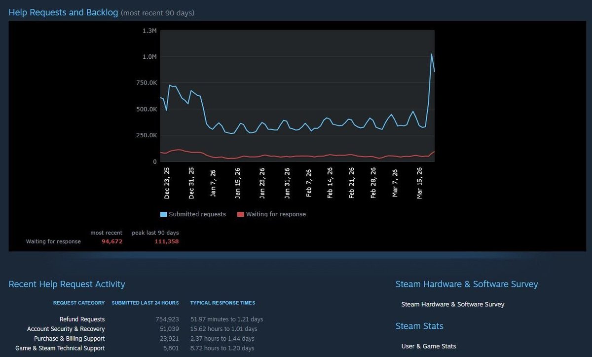
Task: Click the Submitted requests legend label
Action: click(x=197, y=214)
